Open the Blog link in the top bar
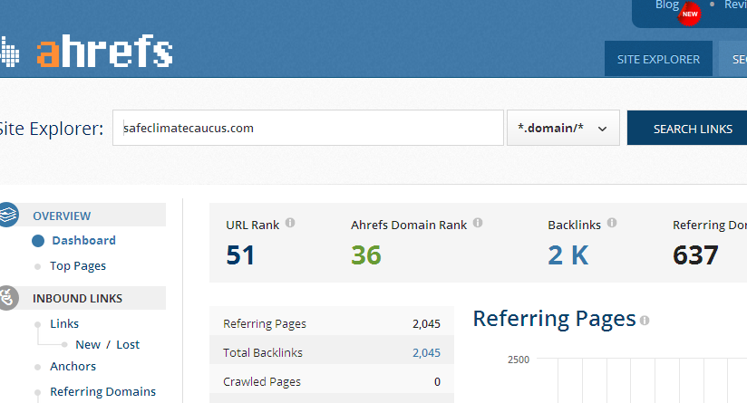The width and height of the screenshot is (747, 403). tap(667, 5)
